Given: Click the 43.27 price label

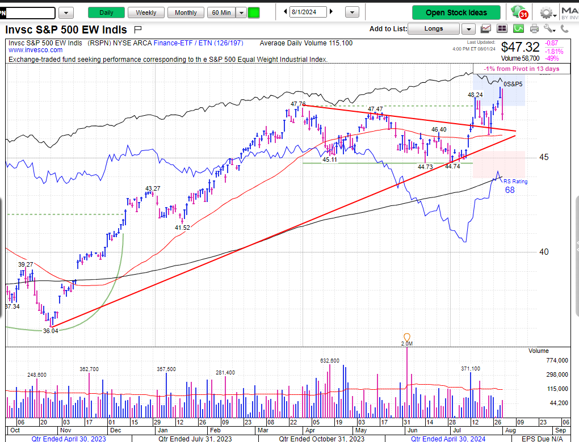Looking at the screenshot, I should (153, 188).
